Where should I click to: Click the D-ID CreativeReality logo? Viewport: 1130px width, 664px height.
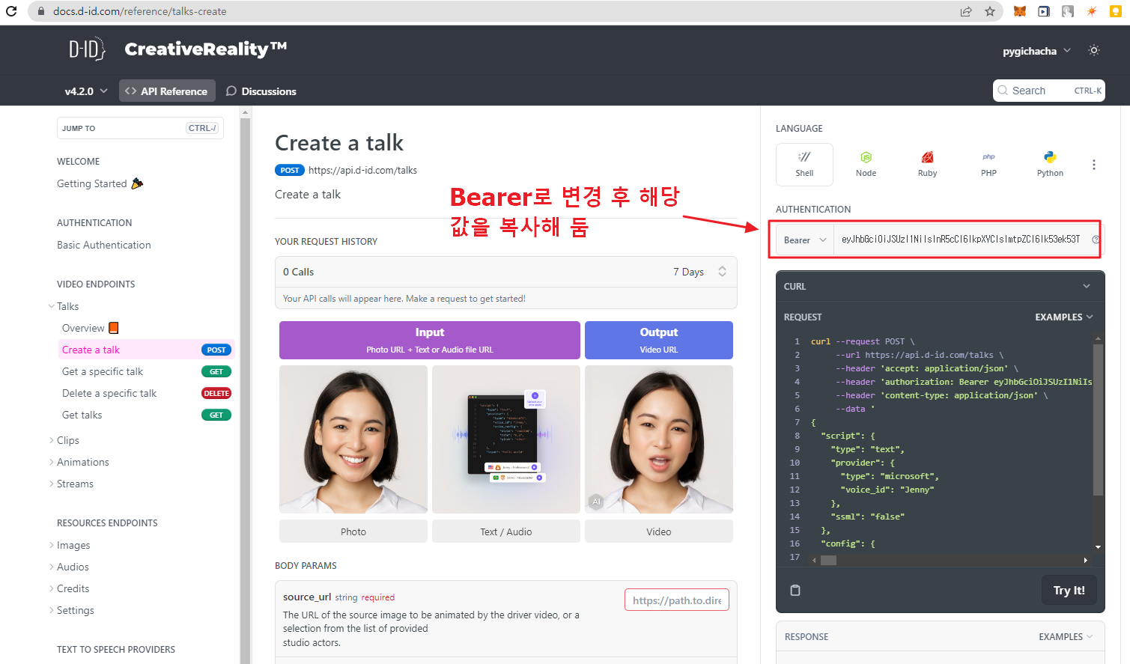[x=177, y=49]
